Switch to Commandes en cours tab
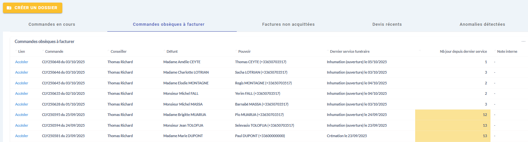 (x=52, y=24)
